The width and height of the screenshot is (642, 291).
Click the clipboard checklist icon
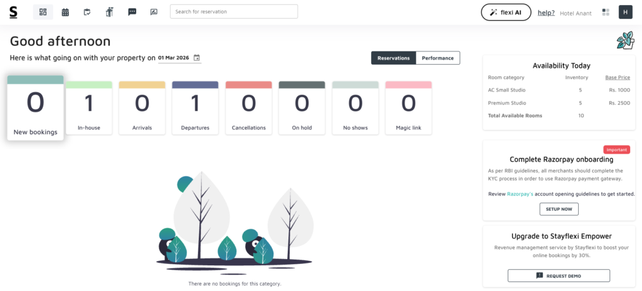(x=87, y=12)
